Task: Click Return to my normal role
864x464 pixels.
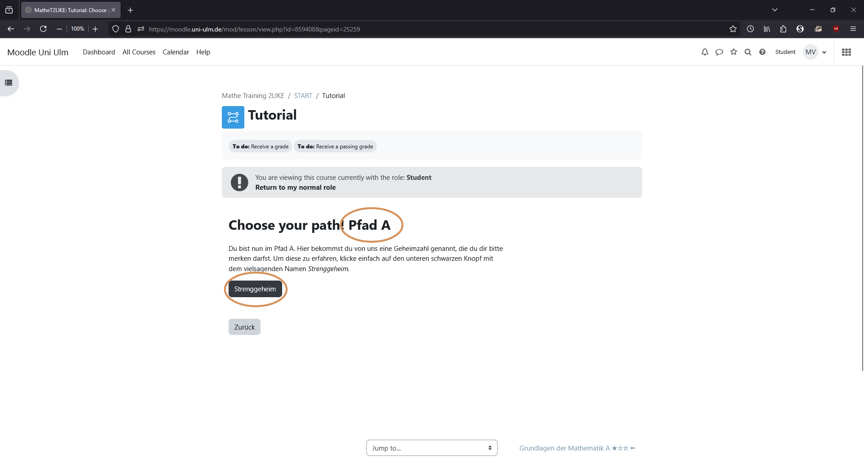Action: (x=296, y=187)
